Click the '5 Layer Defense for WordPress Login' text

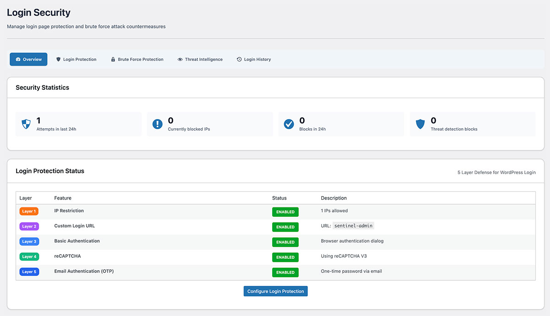click(496, 173)
